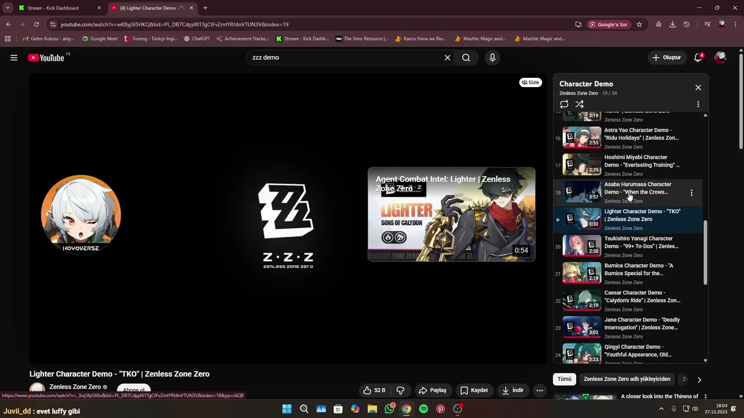Share the video via Paylaş
The height and width of the screenshot is (418, 744).
(432, 390)
